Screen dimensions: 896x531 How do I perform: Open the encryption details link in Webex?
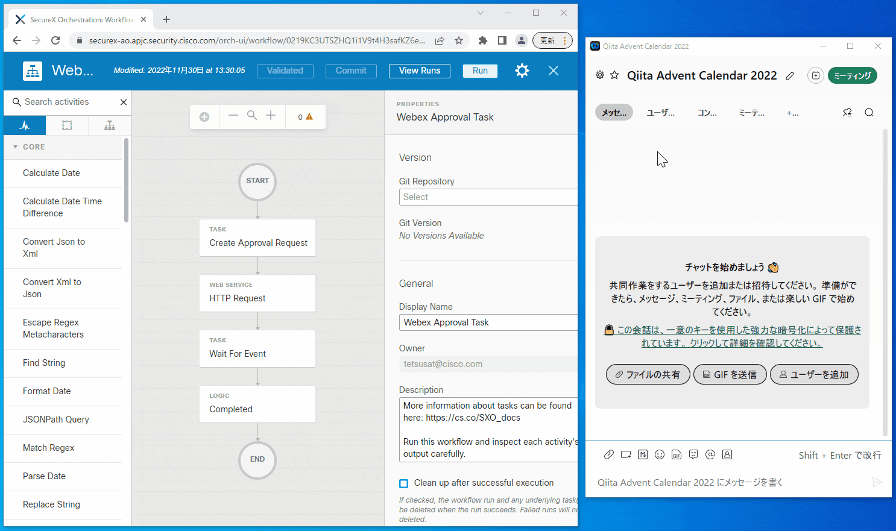point(733,336)
